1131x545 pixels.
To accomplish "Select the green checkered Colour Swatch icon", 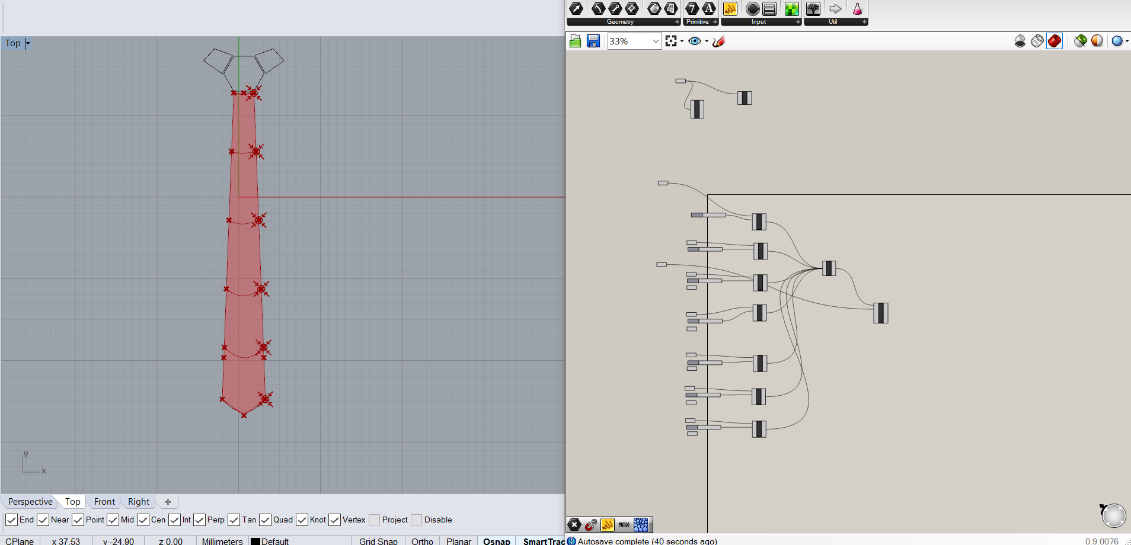I will [792, 9].
